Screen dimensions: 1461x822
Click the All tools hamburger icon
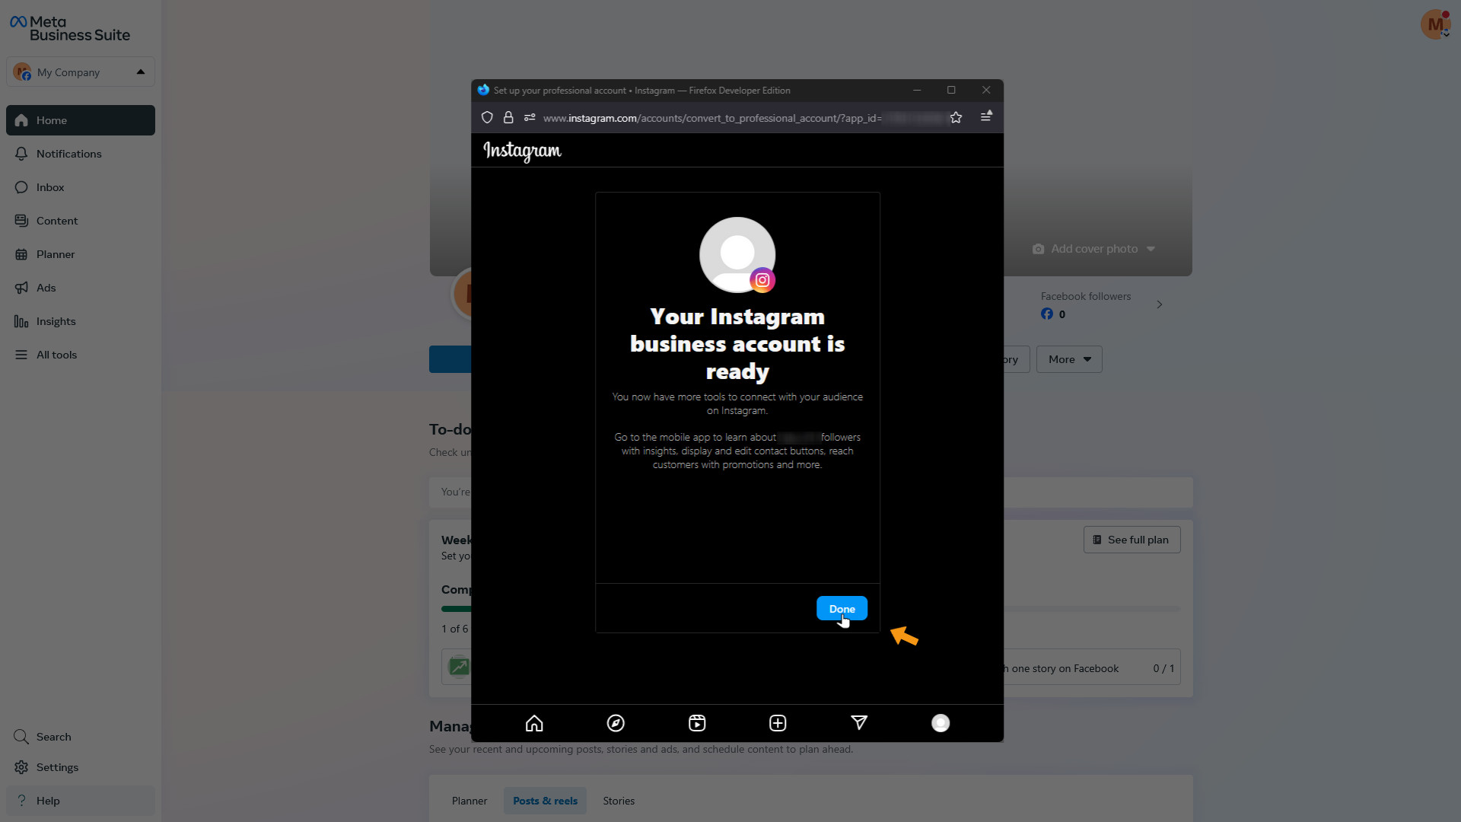pyautogui.click(x=21, y=355)
